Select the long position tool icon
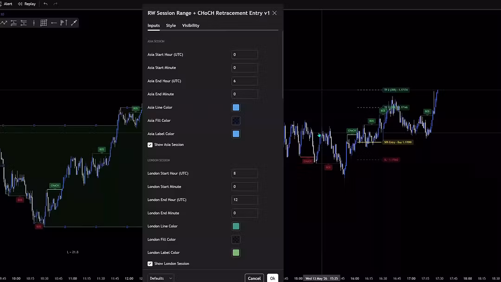Image resolution: width=501 pixels, height=282 pixels. click(14, 23)
